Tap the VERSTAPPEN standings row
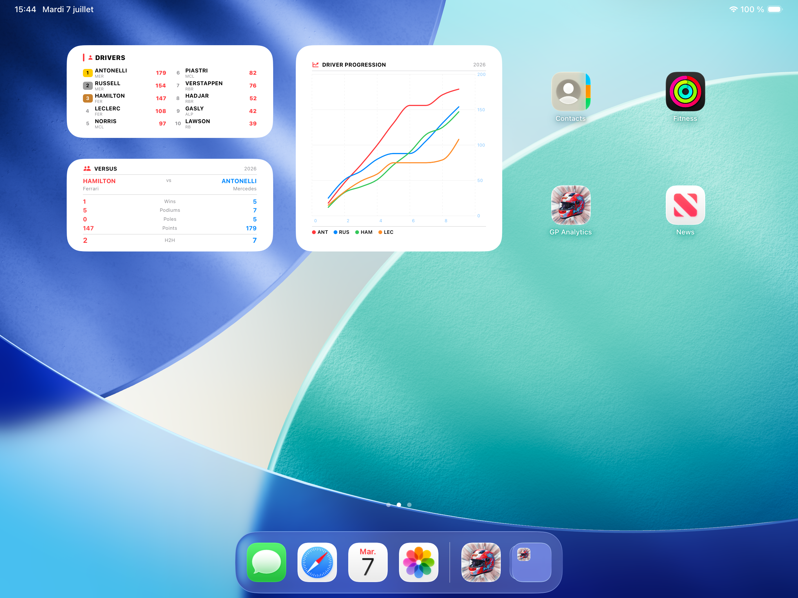This screenshot has width=798, height=598. pos(215,85)
